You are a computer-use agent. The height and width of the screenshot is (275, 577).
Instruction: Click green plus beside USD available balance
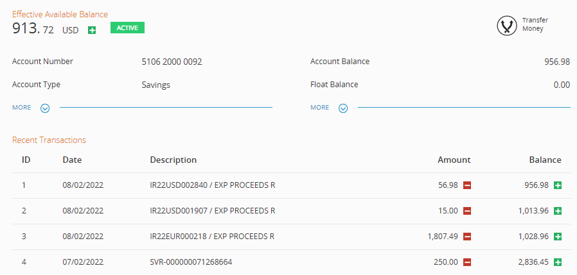[x=92, y=30]
